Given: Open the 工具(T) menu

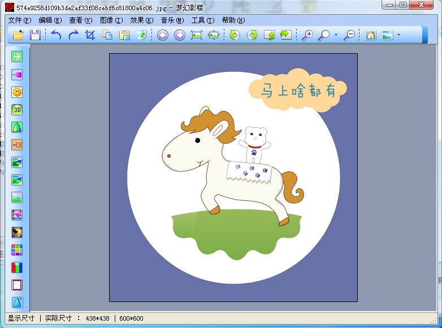Looking at the screenshot, I should coord(202,20).
